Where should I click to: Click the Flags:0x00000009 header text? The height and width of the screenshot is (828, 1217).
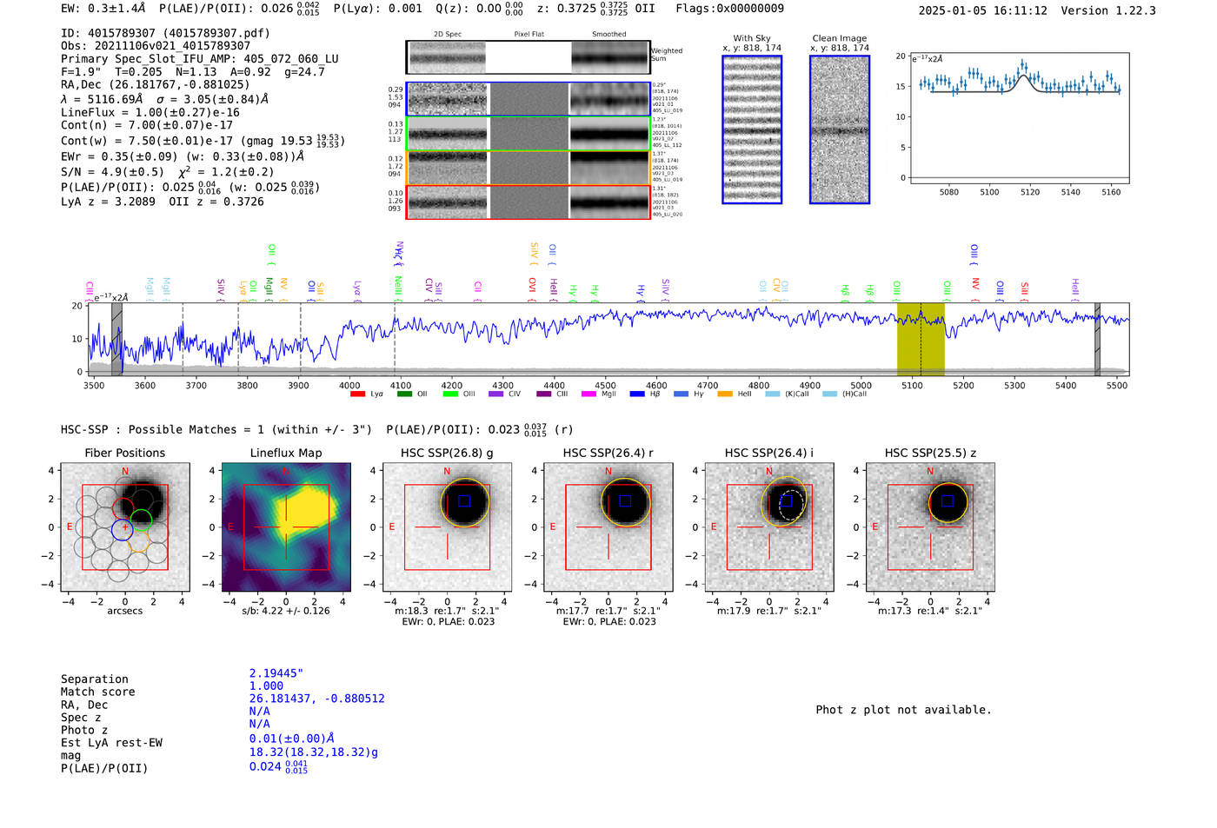point(729,8)
